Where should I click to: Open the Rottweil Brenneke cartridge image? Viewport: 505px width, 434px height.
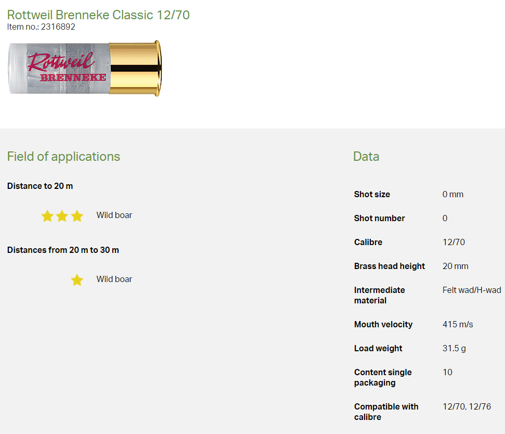85,68
